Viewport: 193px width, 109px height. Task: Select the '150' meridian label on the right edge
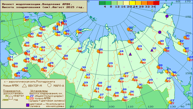click(188, 73)
